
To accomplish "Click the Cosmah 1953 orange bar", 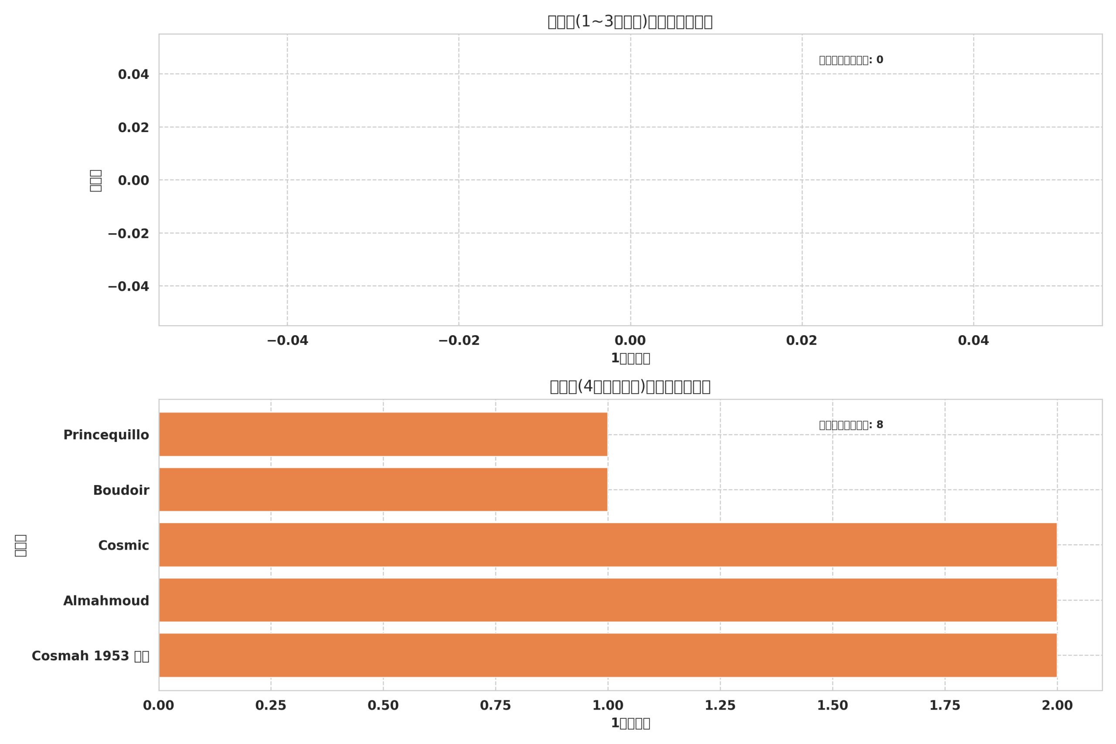I will tap(607, 655).
